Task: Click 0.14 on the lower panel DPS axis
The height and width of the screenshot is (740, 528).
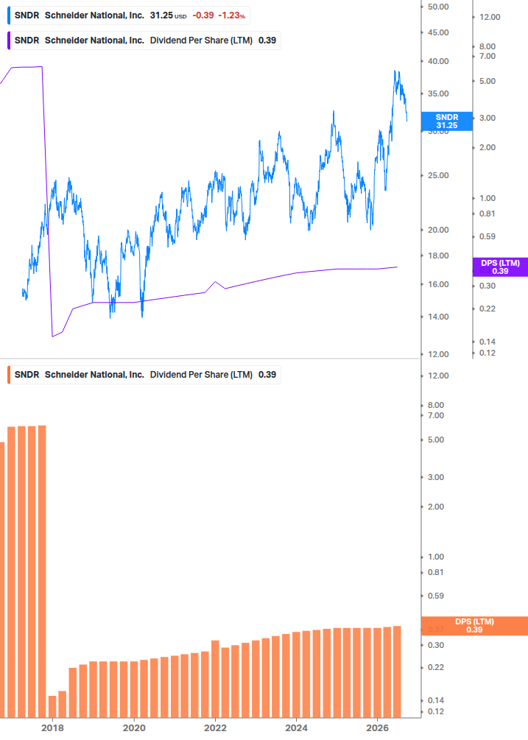Action: coord(435,700)
